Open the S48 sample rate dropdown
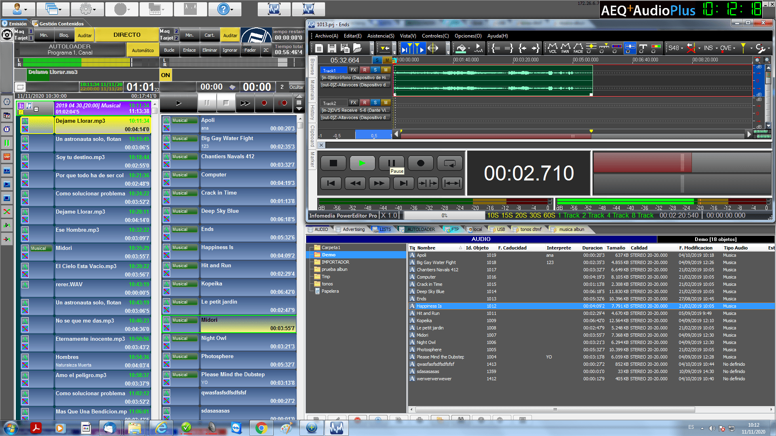The image size is (776, 436). 675,48
